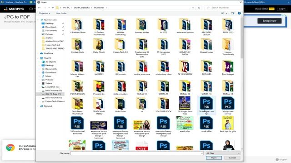Select 'New Volume (G:)' drive
The image size is (291, 163).
52,98
